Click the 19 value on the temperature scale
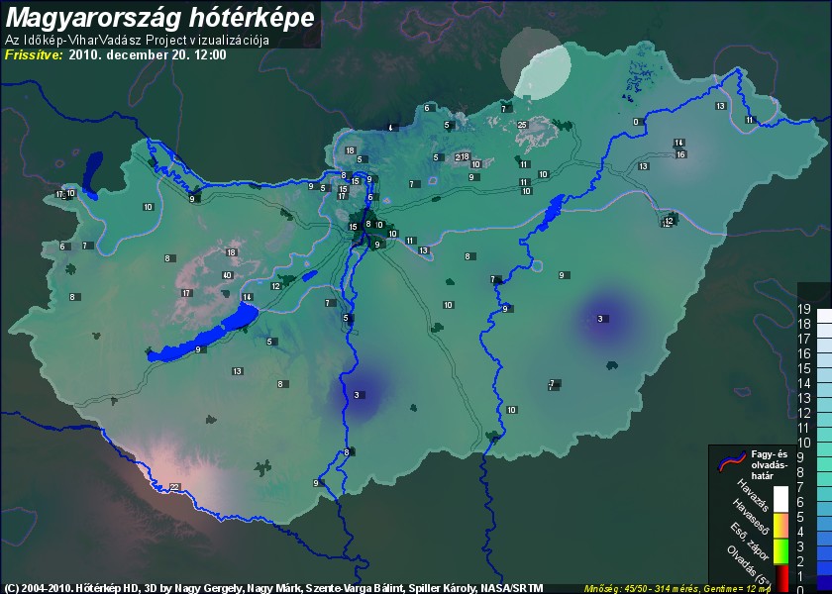Image resolution: width=832 pixels, height=594 pixels. tap(805, 308)
